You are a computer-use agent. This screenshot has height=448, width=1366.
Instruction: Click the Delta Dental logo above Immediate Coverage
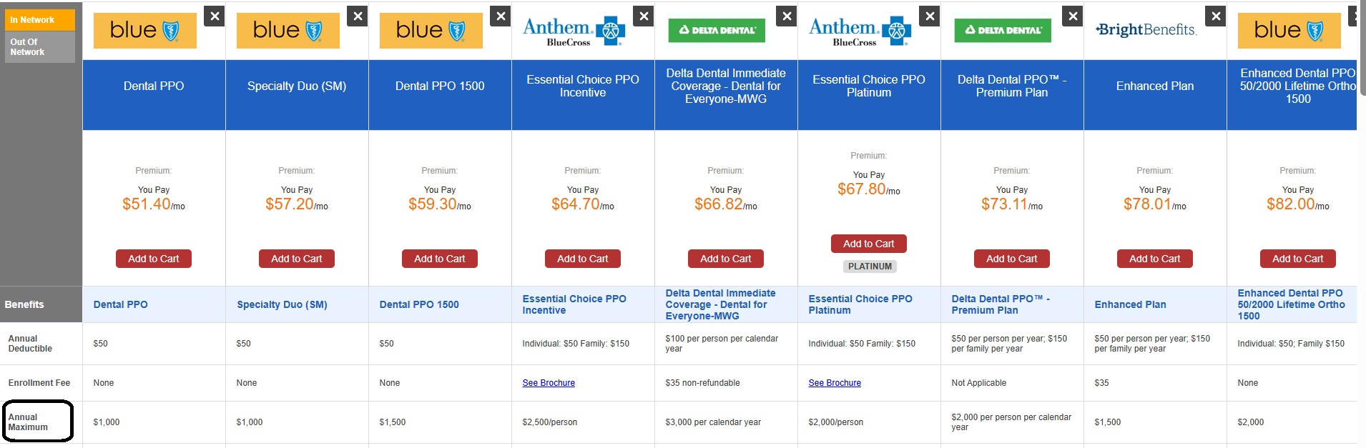[717, 30]
